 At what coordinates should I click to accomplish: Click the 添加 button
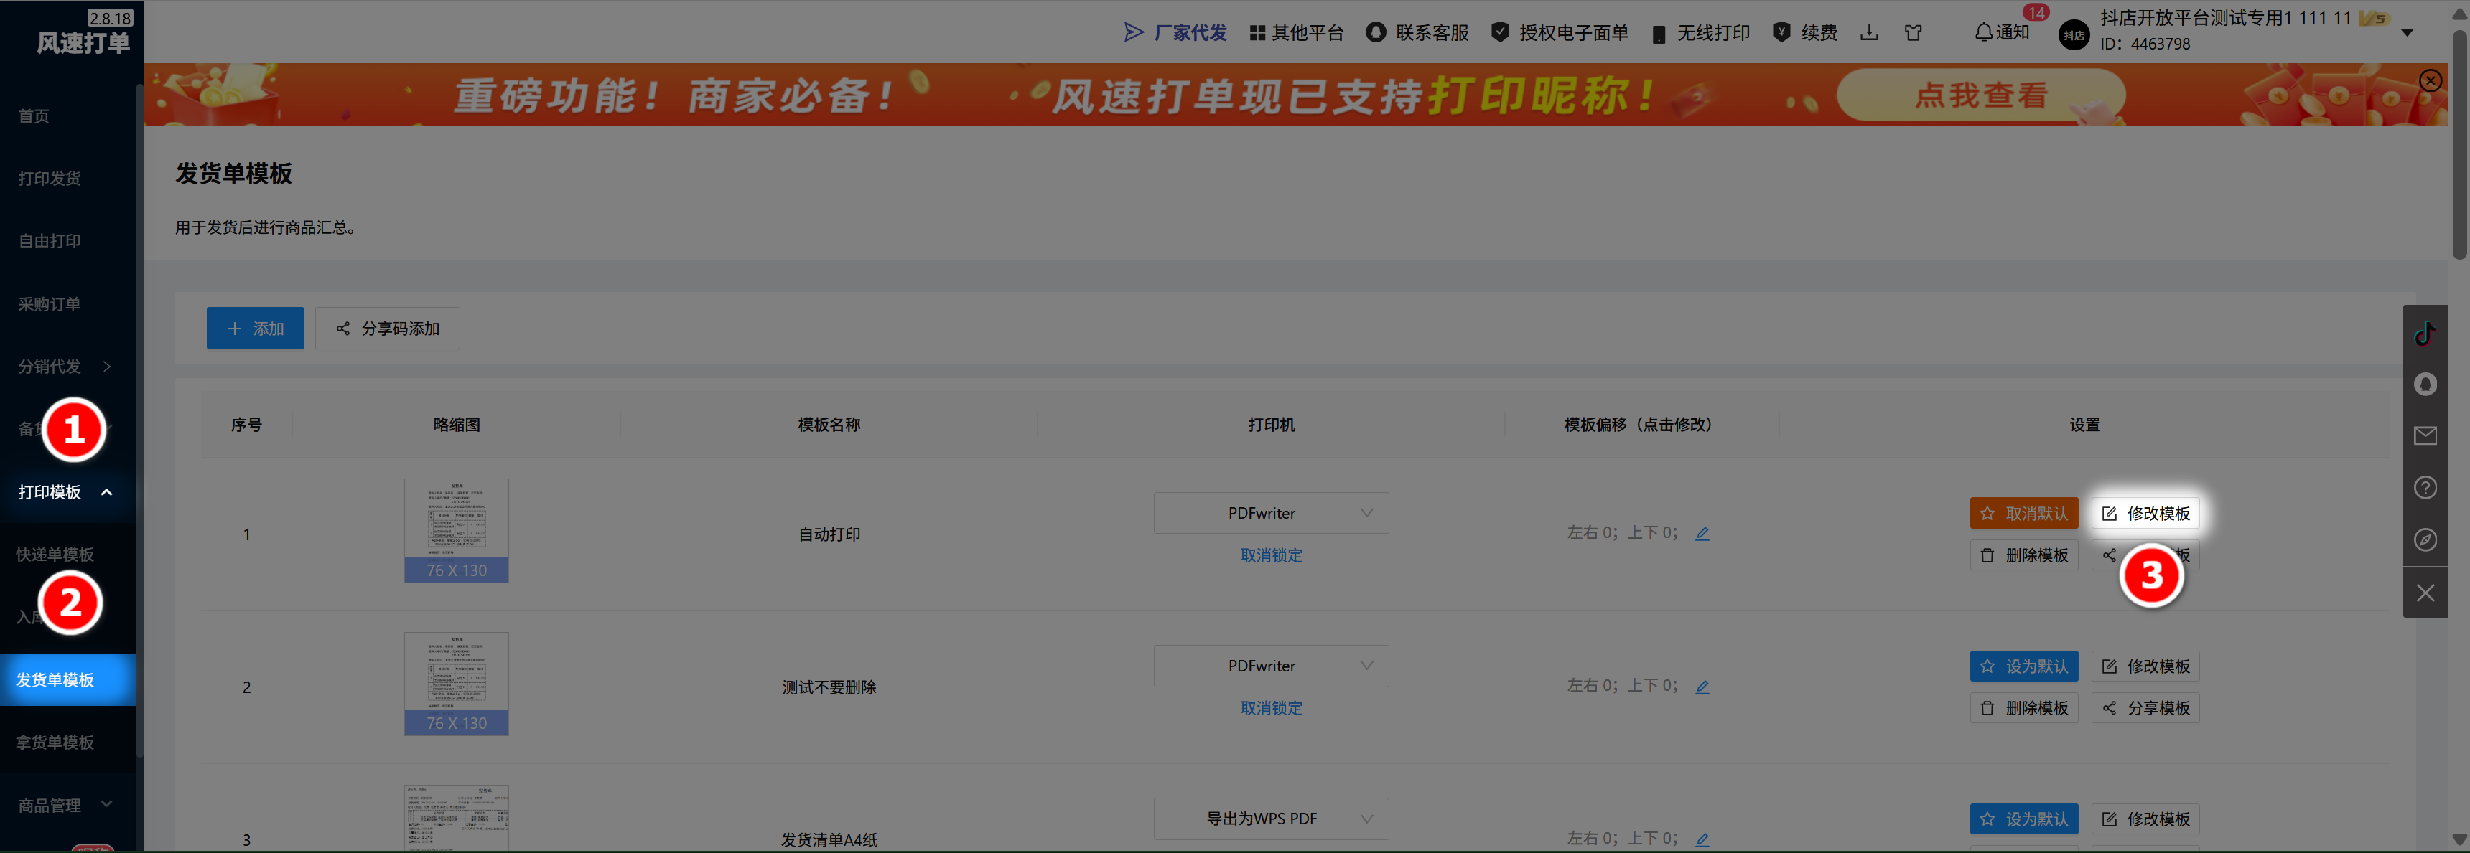click(255, 329)
